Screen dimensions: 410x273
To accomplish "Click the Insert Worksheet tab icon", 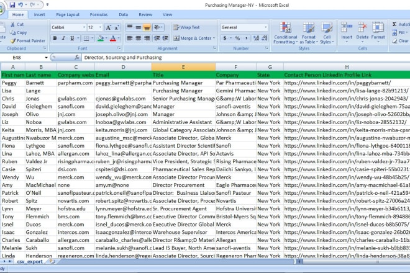I will pos(52,261).
